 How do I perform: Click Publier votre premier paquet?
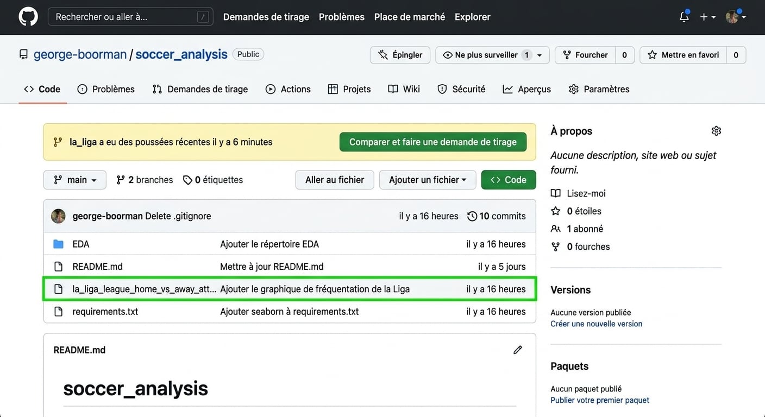pos(600,400)
